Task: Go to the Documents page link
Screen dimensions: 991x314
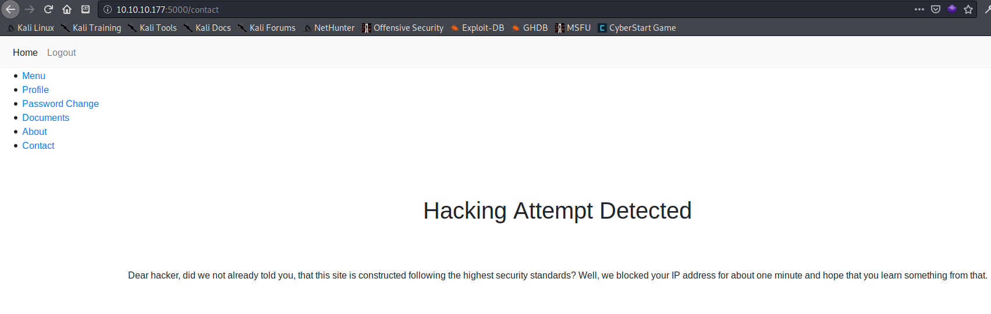Action: pyautogui.click(x=45, y=117)
